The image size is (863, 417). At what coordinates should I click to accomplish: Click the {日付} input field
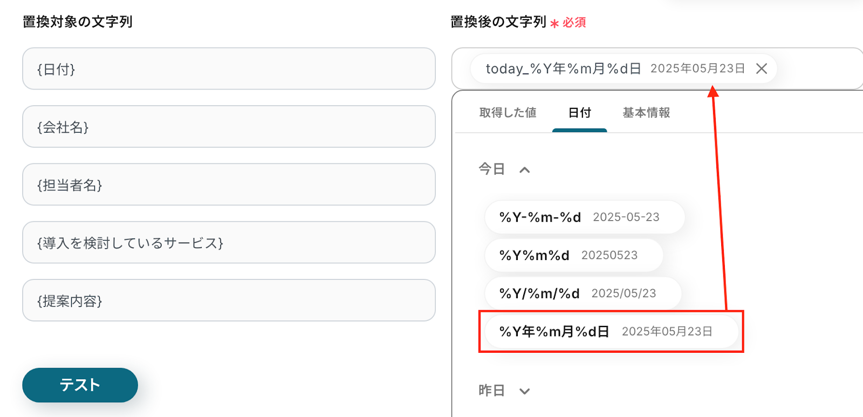[x=229, y=69]
